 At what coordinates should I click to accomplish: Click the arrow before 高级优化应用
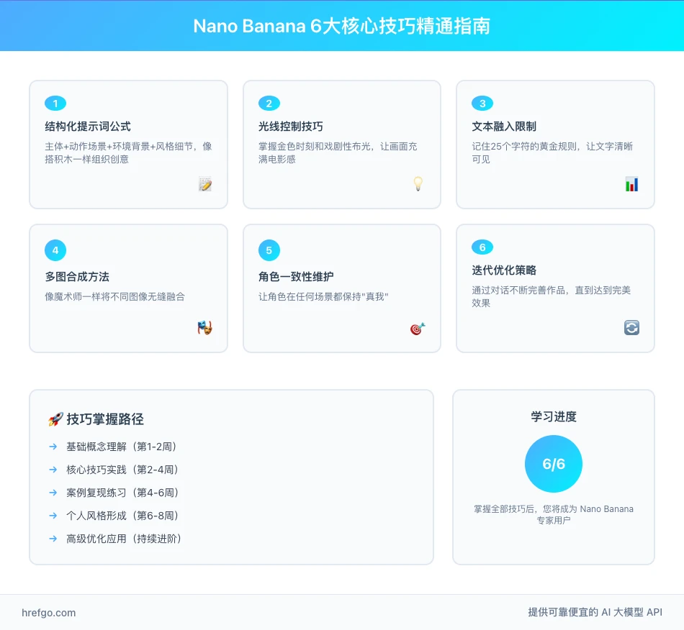tap(53, 539)
